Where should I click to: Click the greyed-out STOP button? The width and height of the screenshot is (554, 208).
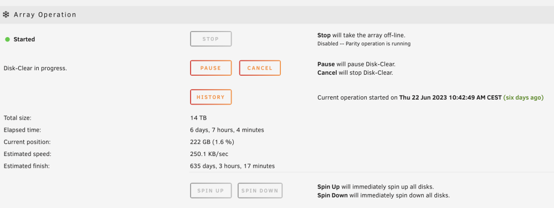(x=211, y=39)
